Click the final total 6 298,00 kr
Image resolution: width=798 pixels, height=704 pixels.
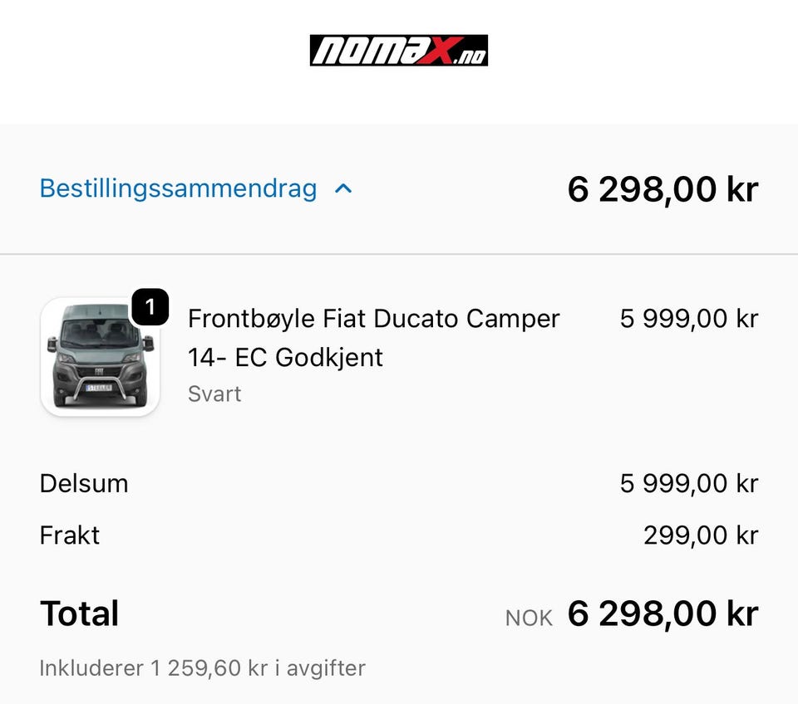663,614
